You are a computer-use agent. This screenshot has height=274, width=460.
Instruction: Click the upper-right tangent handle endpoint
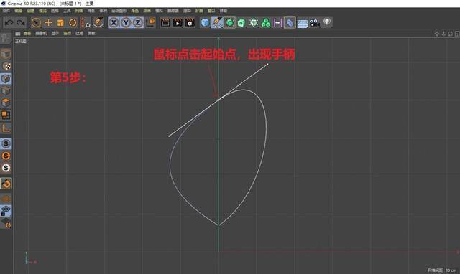[x=267, y=64]
